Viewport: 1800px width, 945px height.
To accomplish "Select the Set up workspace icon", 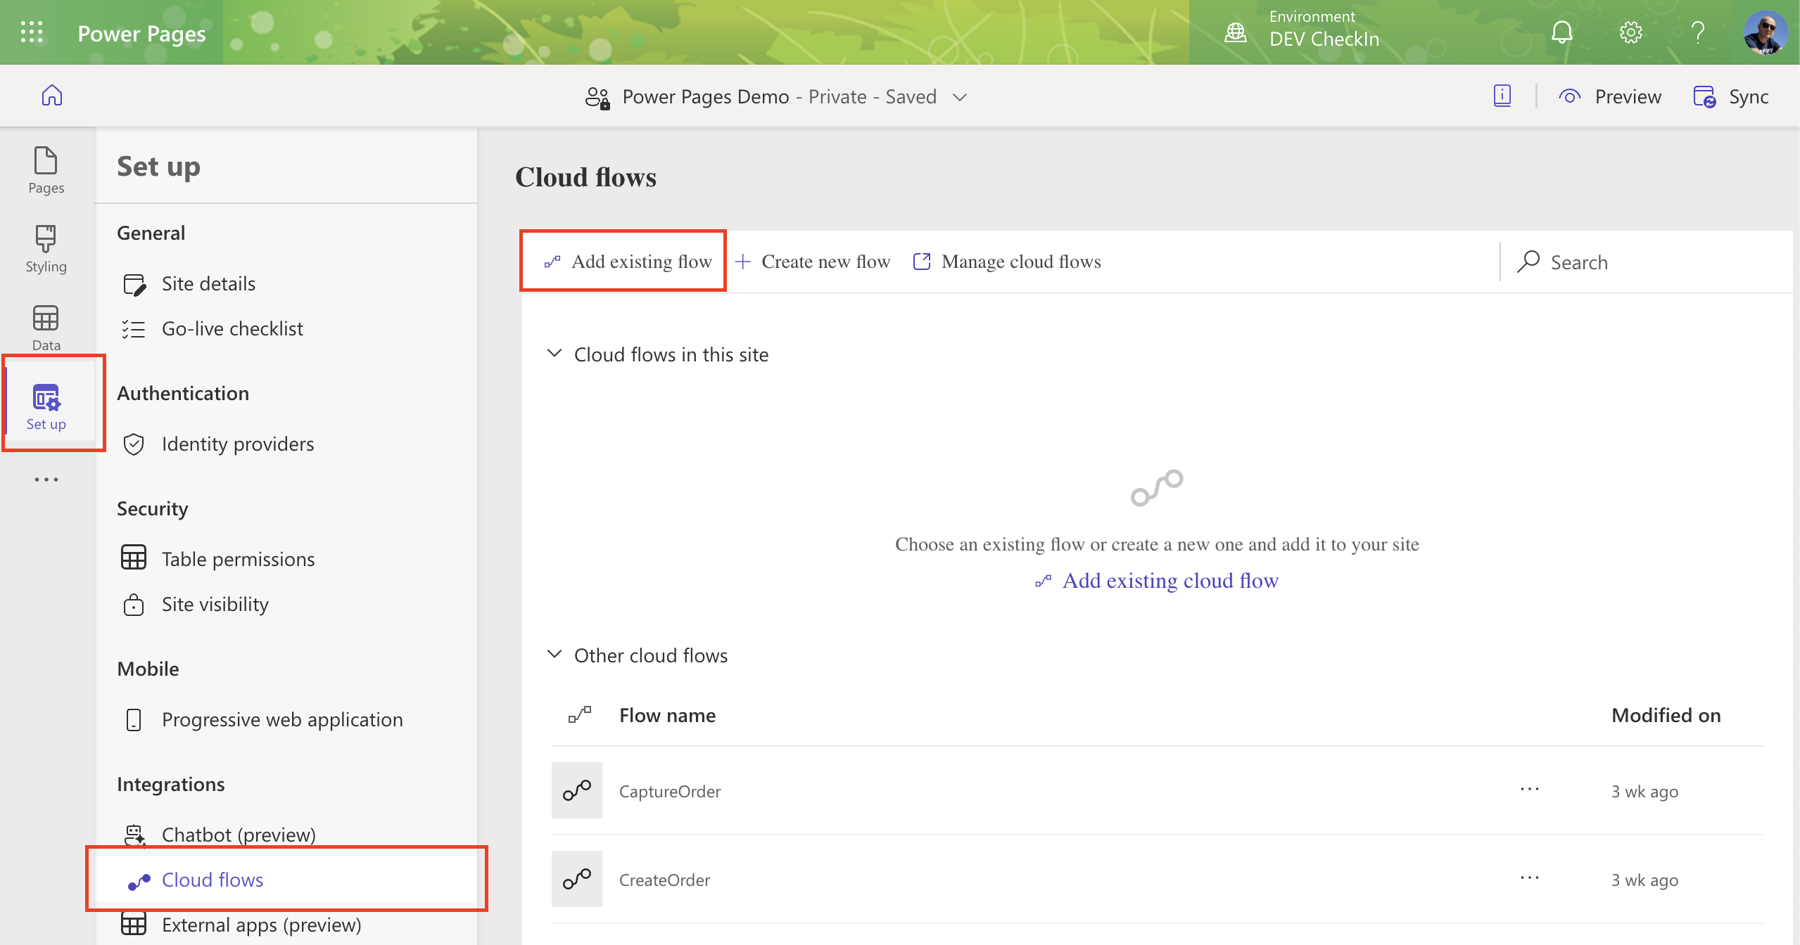I will 45,403.
